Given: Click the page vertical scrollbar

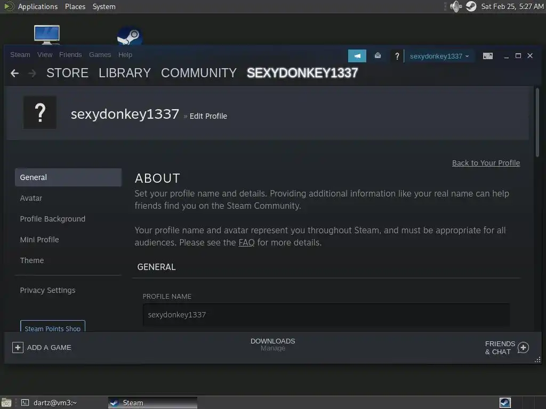Looking at the screenshot, I should pyautogui.click(x=537, y=122).
